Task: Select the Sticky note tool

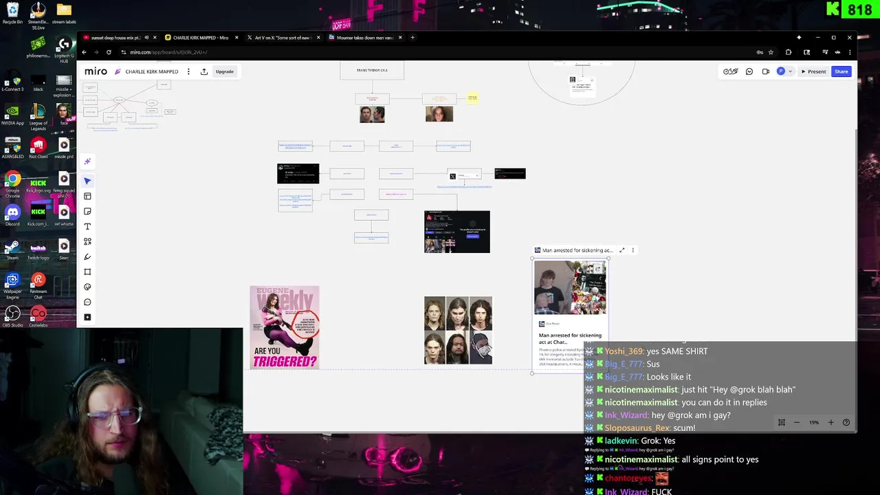Action: [x=87, y=212]
